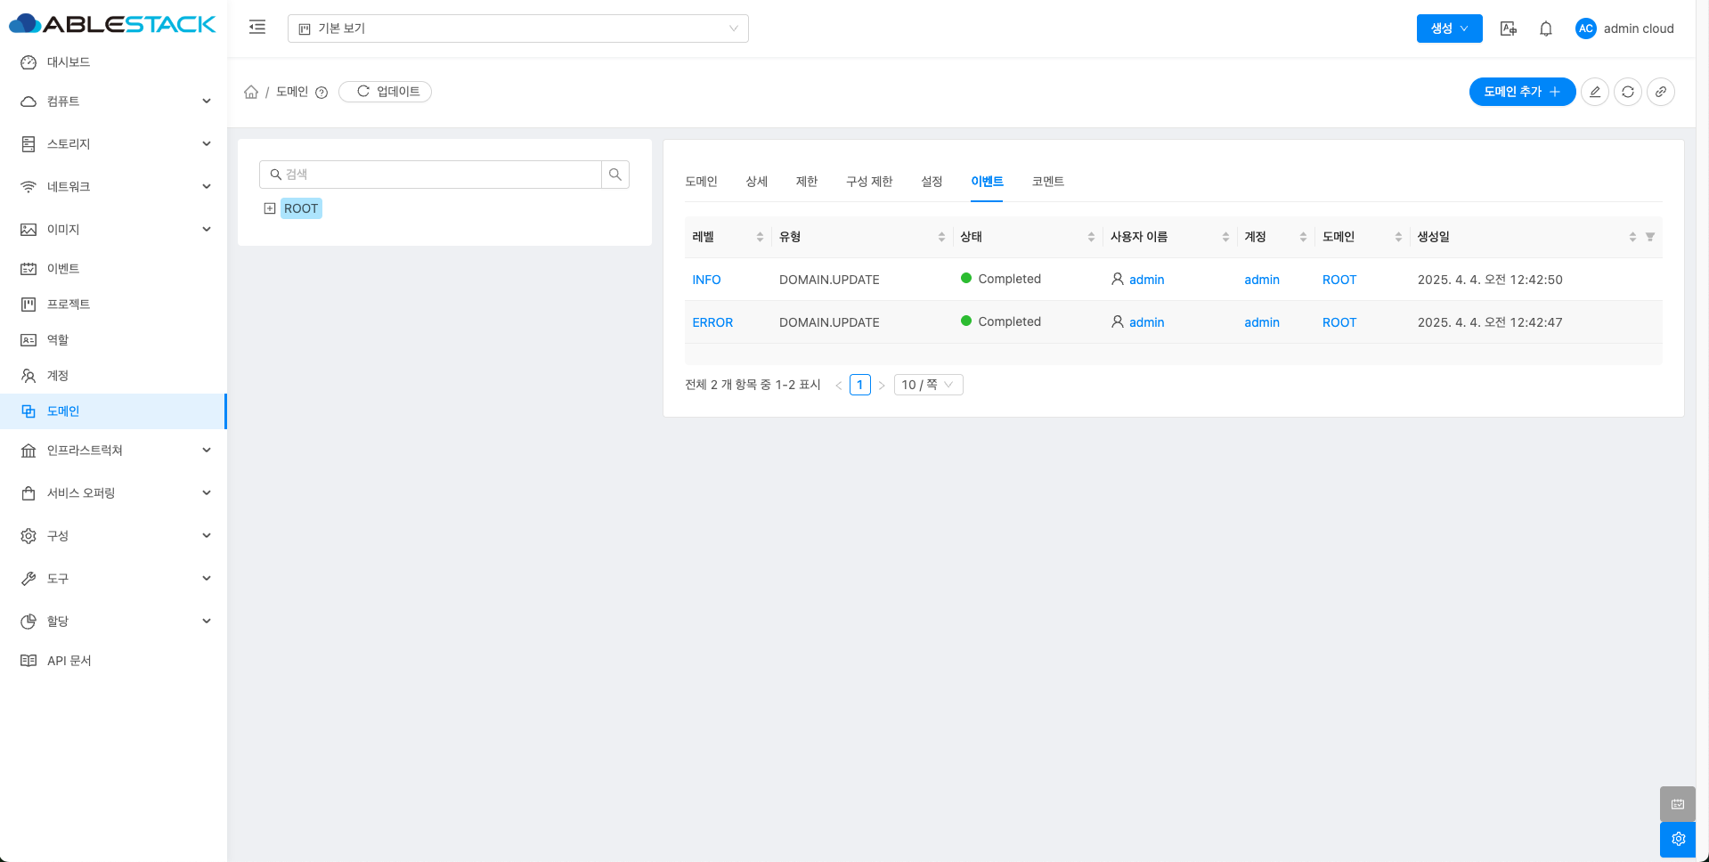1709x862 pixels.
Task: Click the copy link icon button
Action: click(1661, 92)
